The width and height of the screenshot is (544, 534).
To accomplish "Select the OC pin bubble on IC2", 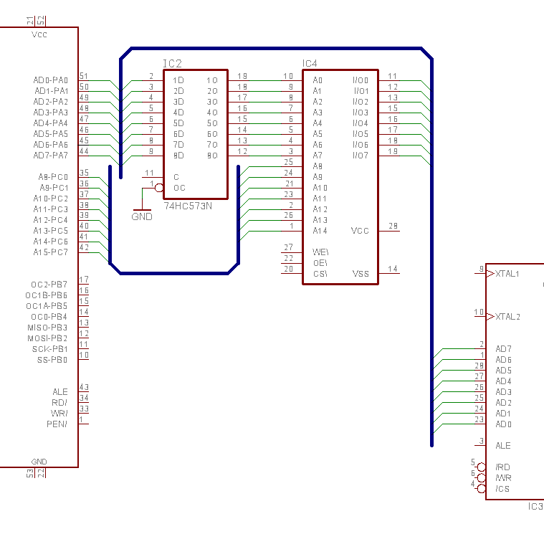I will pyautogui.click(x=159, y=188).
